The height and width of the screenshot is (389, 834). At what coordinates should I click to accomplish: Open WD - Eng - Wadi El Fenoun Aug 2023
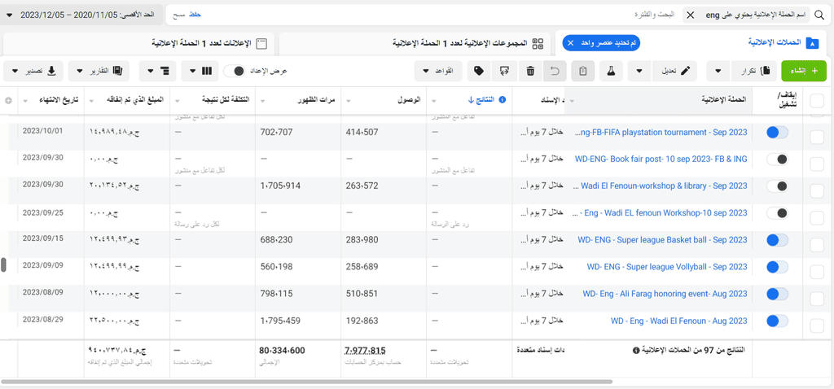click(679, 321)
